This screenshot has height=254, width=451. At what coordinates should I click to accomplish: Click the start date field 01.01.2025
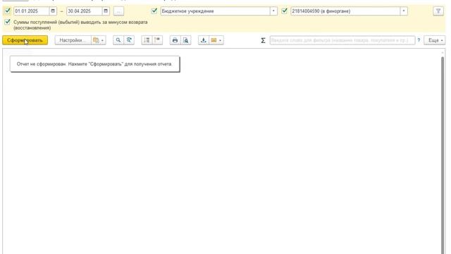[31, 11]
